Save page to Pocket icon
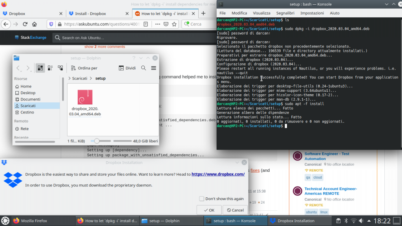Viewport: 402px width, 226px height. [166, 24]
